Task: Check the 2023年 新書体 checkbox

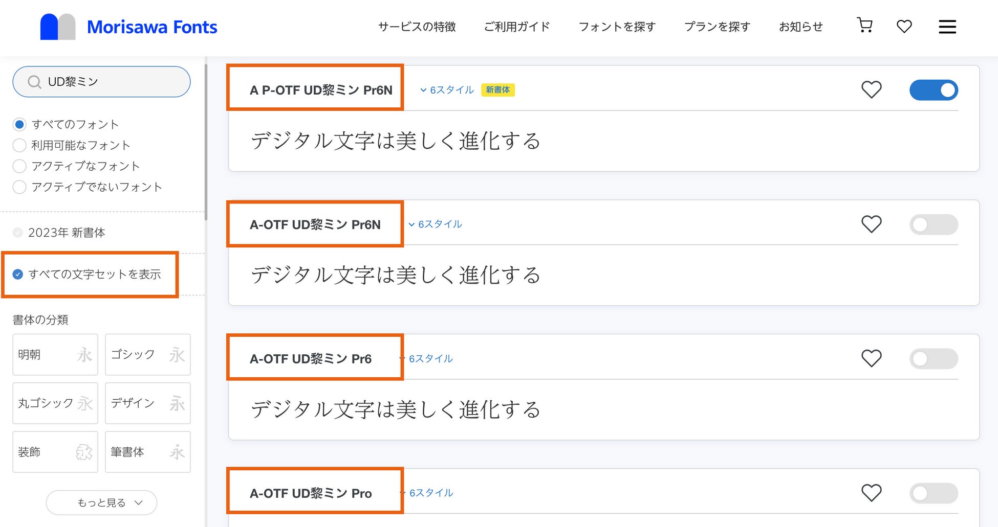Action: (18, 233)
